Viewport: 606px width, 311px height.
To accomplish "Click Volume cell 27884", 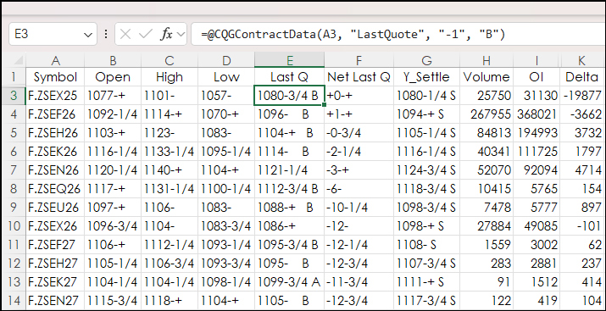I will point(486,226).
